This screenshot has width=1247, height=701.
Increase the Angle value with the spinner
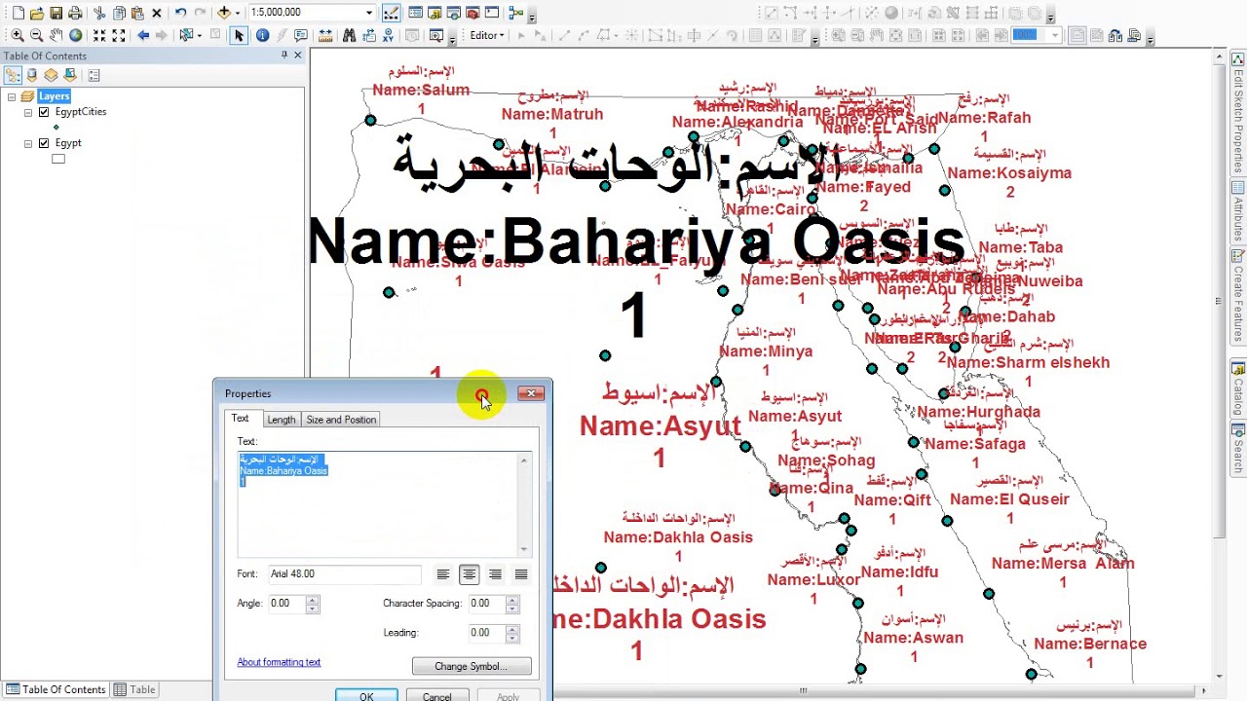click(x=312, y=600)
